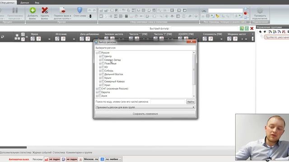Open filter icon under Дата добавления column
The width and height of the screenshot is (289, 162).
pos(82,39)
